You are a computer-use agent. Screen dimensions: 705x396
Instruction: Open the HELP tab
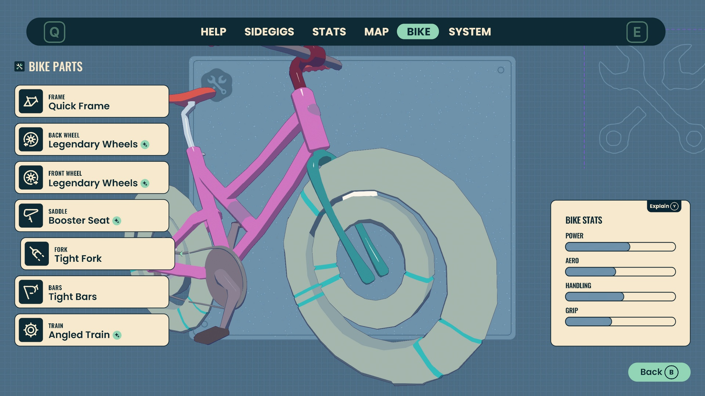(x=213, y=32)
